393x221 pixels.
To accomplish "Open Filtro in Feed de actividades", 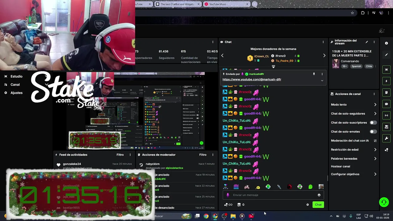I will tap(120, 155).
